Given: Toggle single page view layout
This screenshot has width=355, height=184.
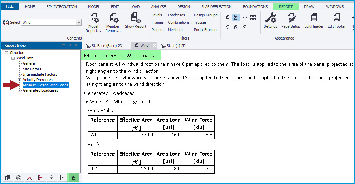Looking at the screenshot, I should click(228, 17).
